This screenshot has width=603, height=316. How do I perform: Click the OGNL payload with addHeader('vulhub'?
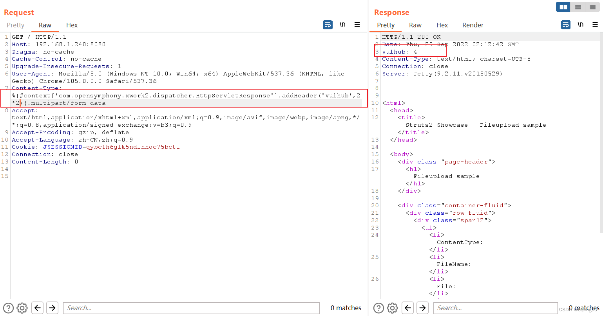point(186,99)
